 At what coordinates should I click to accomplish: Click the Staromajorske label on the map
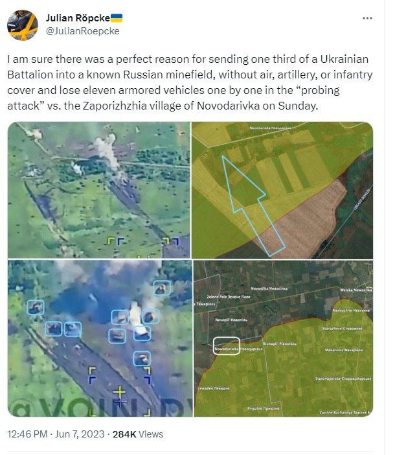click(343, 379)
